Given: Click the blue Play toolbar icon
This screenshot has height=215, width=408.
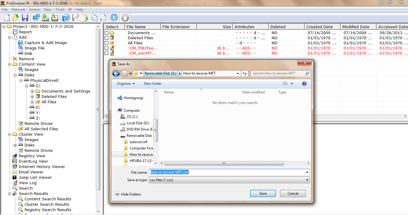Looking at the screenshot, I should [x=114, y=18].
